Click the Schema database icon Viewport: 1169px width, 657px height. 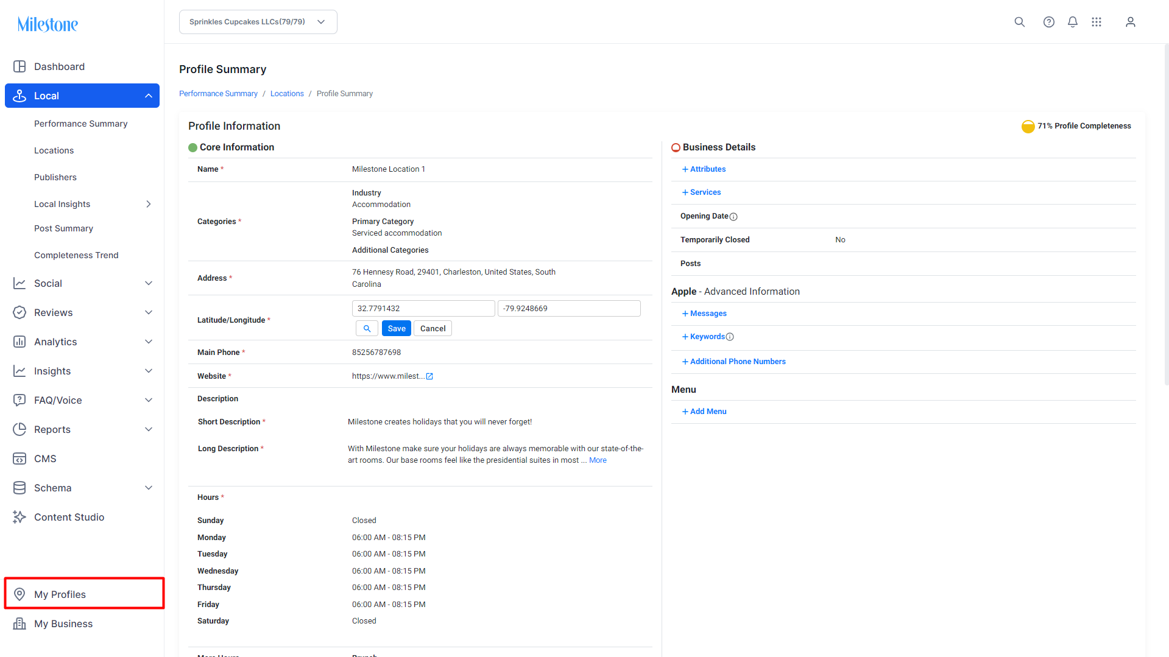coord(19,488)
